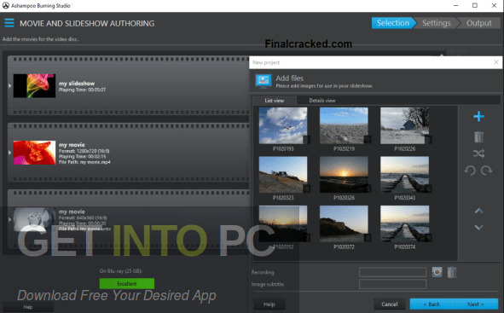Select thumbnail P1020374
This screenshot has height=313, width=504.
[405, 223]
